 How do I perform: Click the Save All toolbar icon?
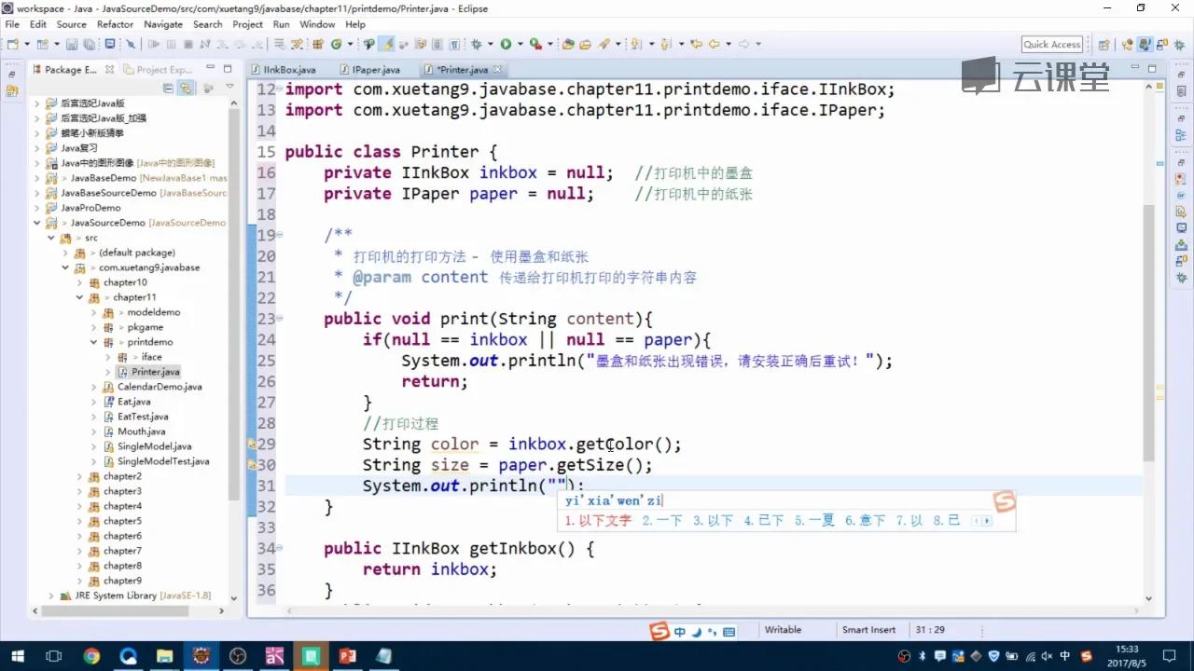tap(89, 44)
